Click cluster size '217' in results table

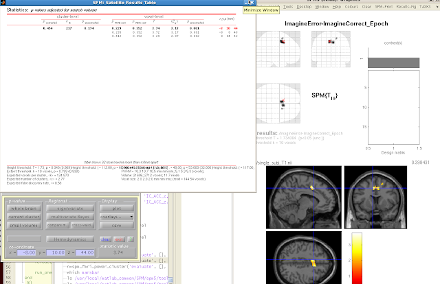click(x=69, y=28)
